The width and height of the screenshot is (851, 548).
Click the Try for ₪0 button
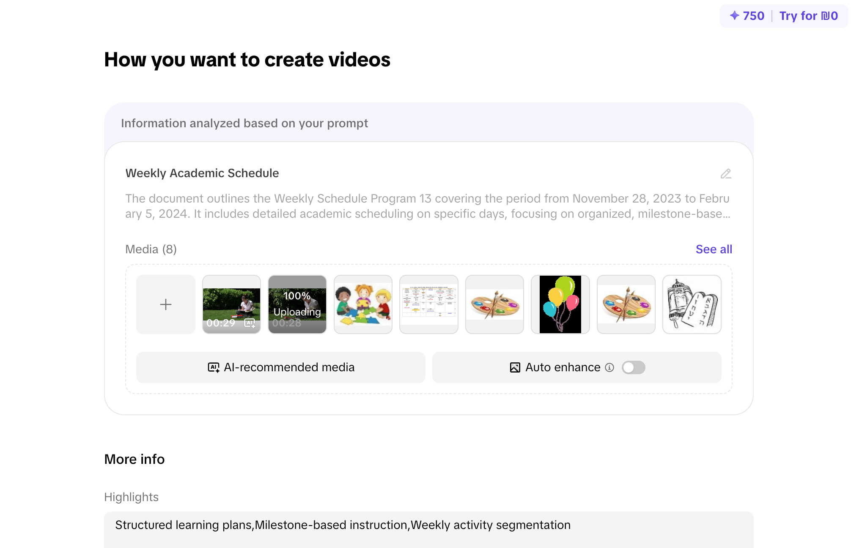(808, 16)
